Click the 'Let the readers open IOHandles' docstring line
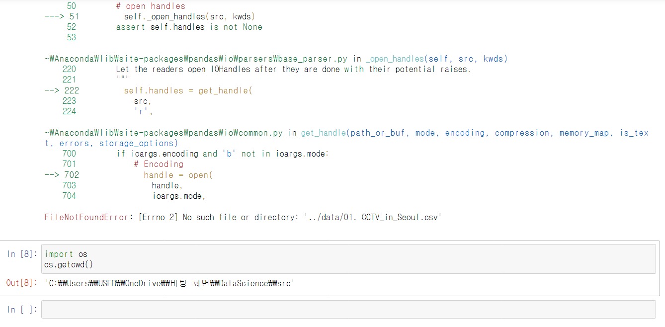Image resolution: width=665 pixels, height=327 pixels. pos(293,69)
